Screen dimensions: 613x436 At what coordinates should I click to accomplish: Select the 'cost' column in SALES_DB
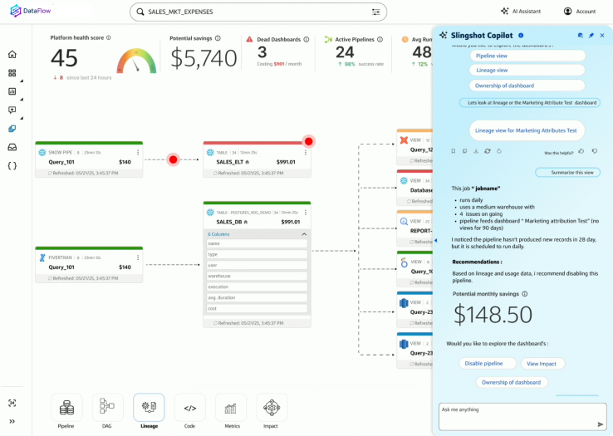[257, 309]
